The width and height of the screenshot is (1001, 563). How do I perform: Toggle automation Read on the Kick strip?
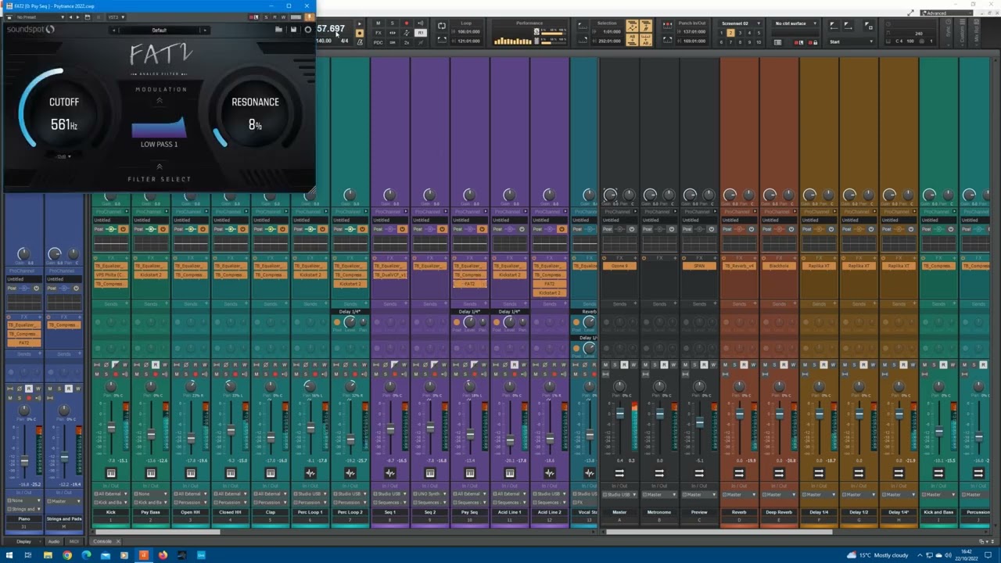tap(115, 364)
